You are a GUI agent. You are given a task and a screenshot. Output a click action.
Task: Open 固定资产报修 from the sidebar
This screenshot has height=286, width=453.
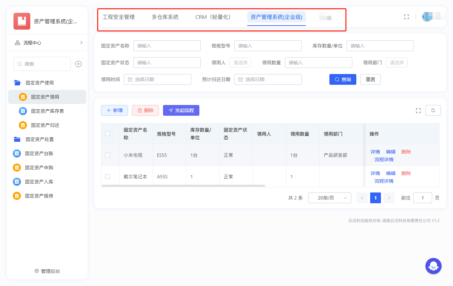coord(39,196)
